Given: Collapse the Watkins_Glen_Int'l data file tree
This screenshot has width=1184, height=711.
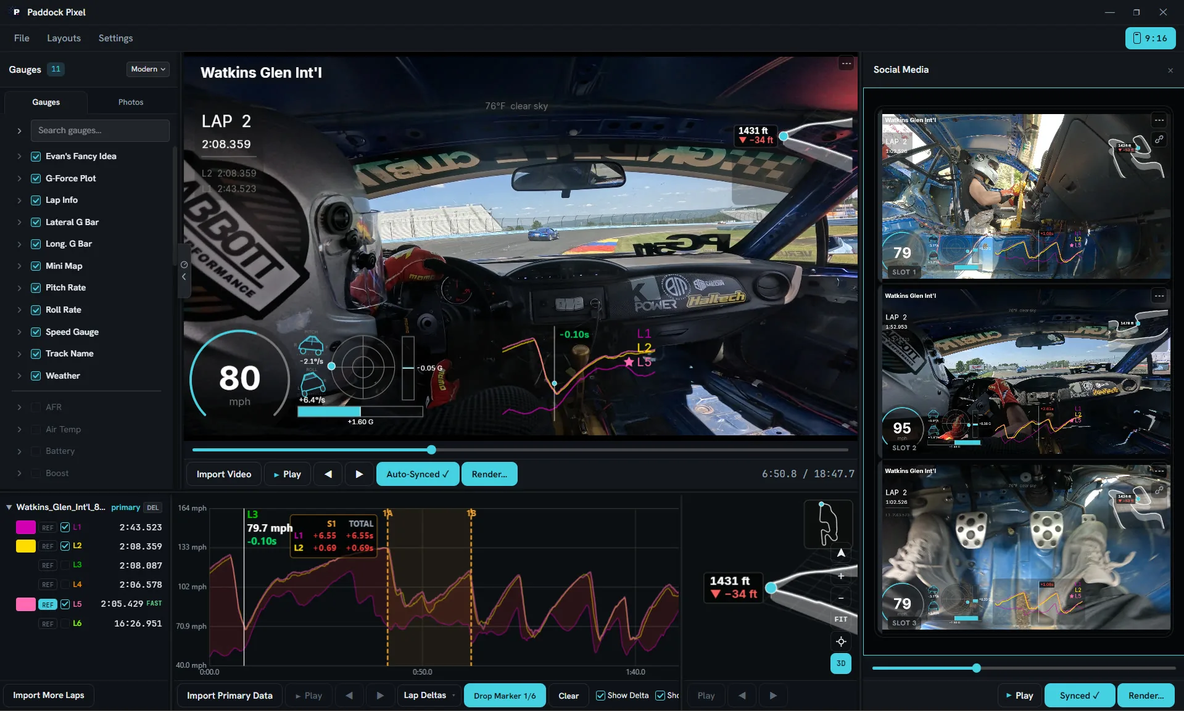Looking at the screenshot, I should click(9, 507).
